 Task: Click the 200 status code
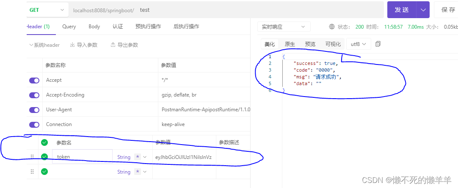point(359,27)
